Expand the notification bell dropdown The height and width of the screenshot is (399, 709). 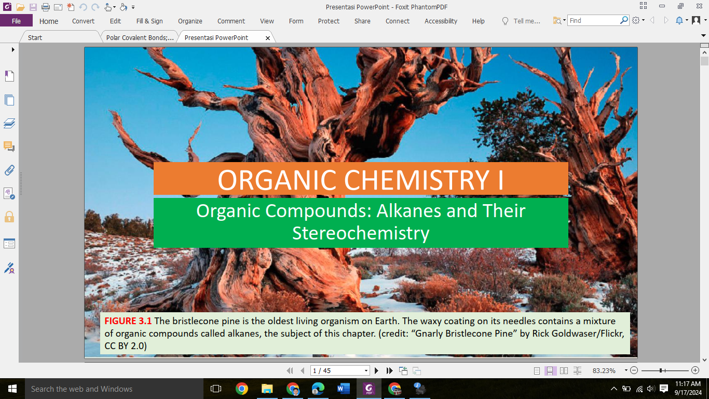coord(687,21)
